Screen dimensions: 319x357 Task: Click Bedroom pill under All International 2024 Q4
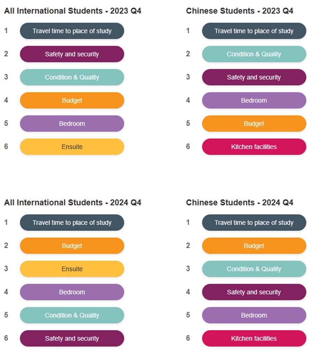pyautogui.click(x=72, y=292)
